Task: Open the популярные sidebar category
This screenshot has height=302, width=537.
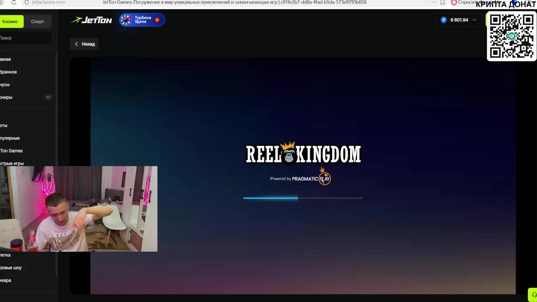Action: pyautogui.click(x=10, y=138)
